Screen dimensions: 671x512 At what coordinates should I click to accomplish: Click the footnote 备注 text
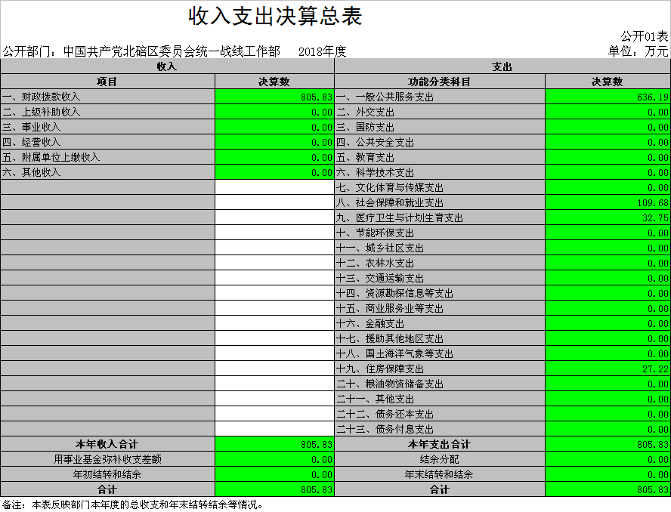coord(133,504)
